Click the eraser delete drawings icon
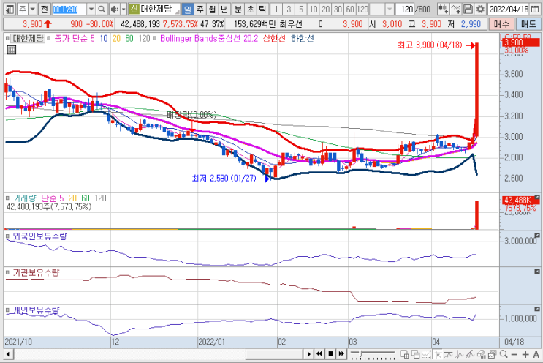Viewport: 543px width, 363px height. 482,354
